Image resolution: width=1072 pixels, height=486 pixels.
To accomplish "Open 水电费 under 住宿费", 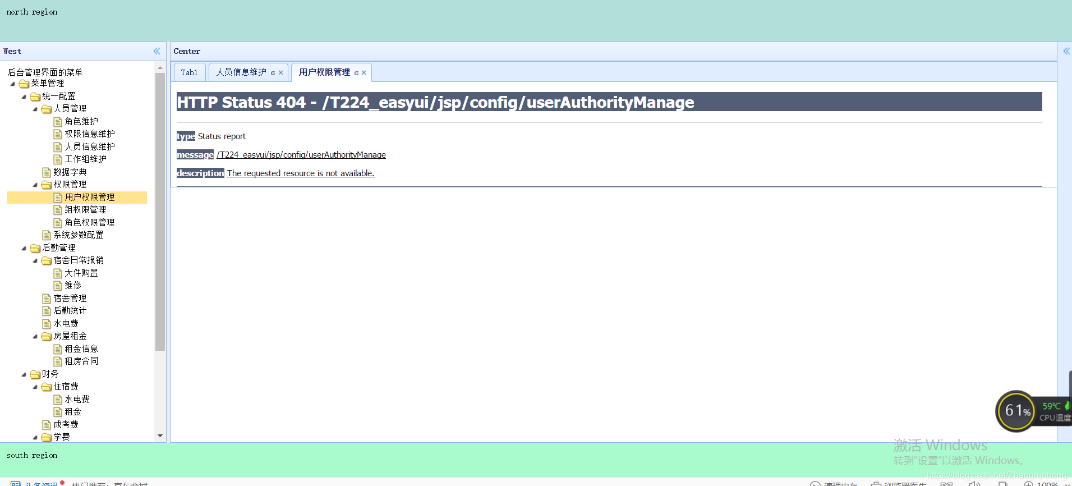I will point(77,399).
